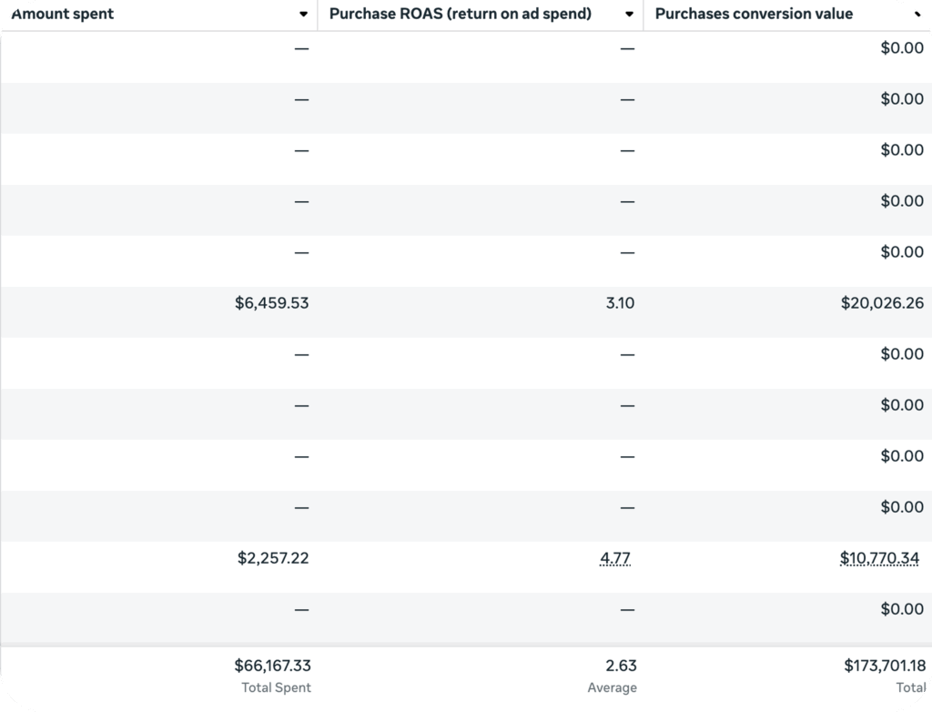Sort by Purchase ROAS column header
Screen dimensions: 932x712
coord(460,15)
